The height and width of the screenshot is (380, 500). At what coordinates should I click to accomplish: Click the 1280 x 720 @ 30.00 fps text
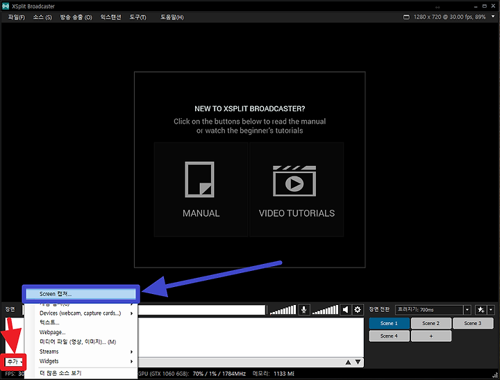pyautogui.click(x=449, y=17)
